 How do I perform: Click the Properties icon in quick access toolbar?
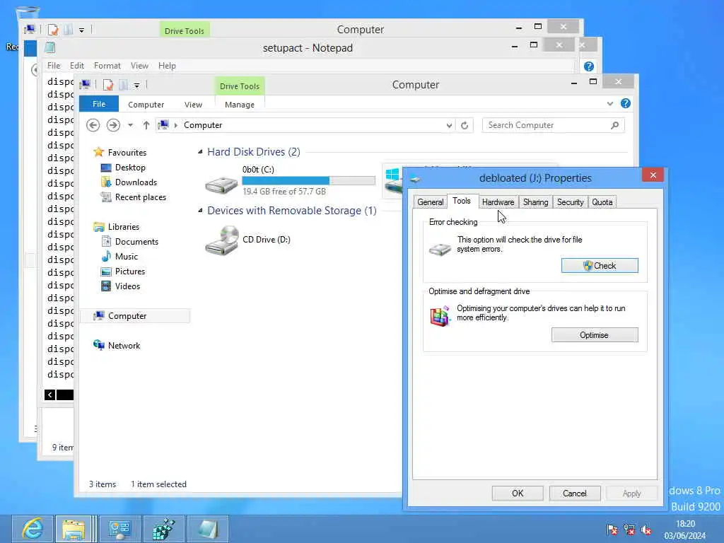tap(108, 85)
